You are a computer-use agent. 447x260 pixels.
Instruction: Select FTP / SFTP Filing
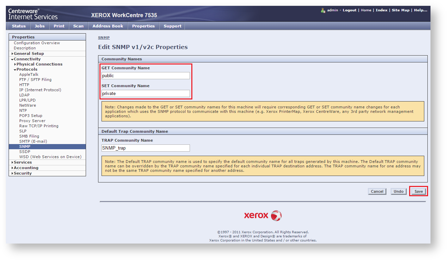[x=35, y=80]
